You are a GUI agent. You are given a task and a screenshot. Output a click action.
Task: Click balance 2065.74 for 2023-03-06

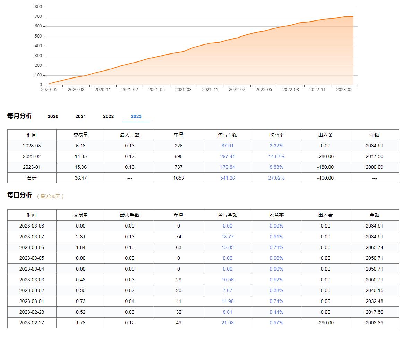pyautogui.click(x=374, y=247)
